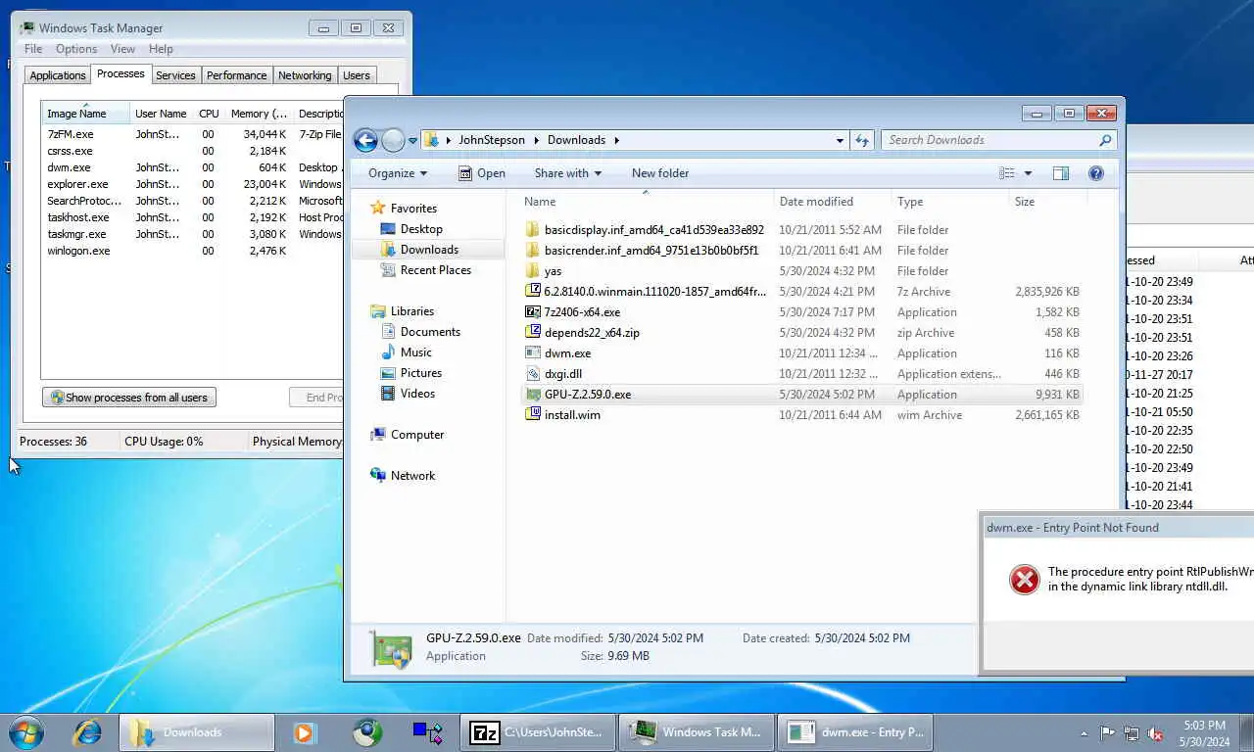Select Recent Places in navigation pane

point(435,270)
